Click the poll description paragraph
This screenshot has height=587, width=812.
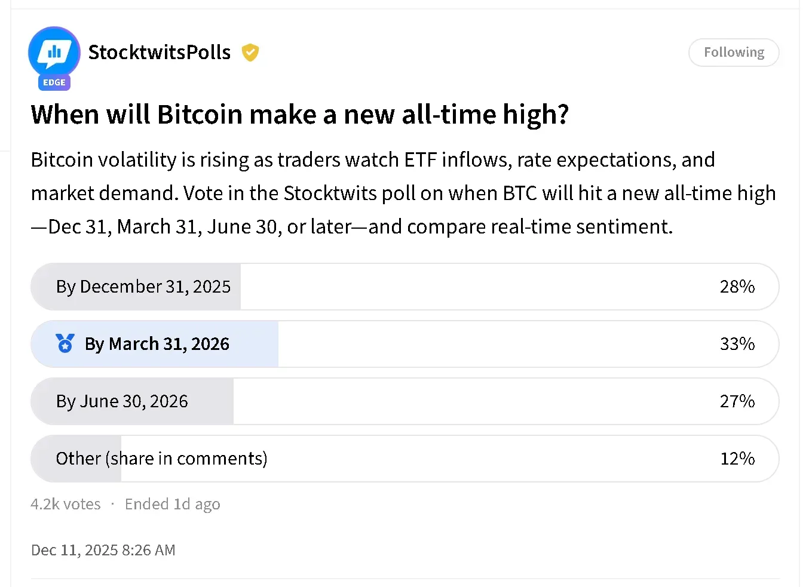(x=403, y=193)
